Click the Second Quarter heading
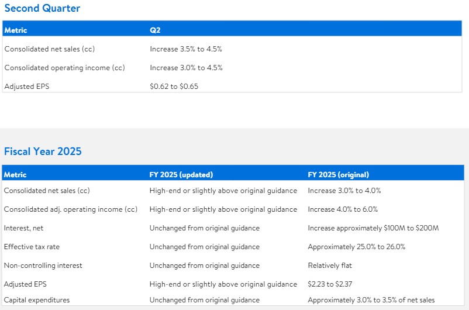This screenshot has width=469, height=310. 42,8
